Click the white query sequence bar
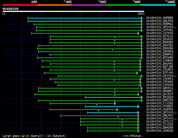The image size is (178, 138). (x=73, y=11)
